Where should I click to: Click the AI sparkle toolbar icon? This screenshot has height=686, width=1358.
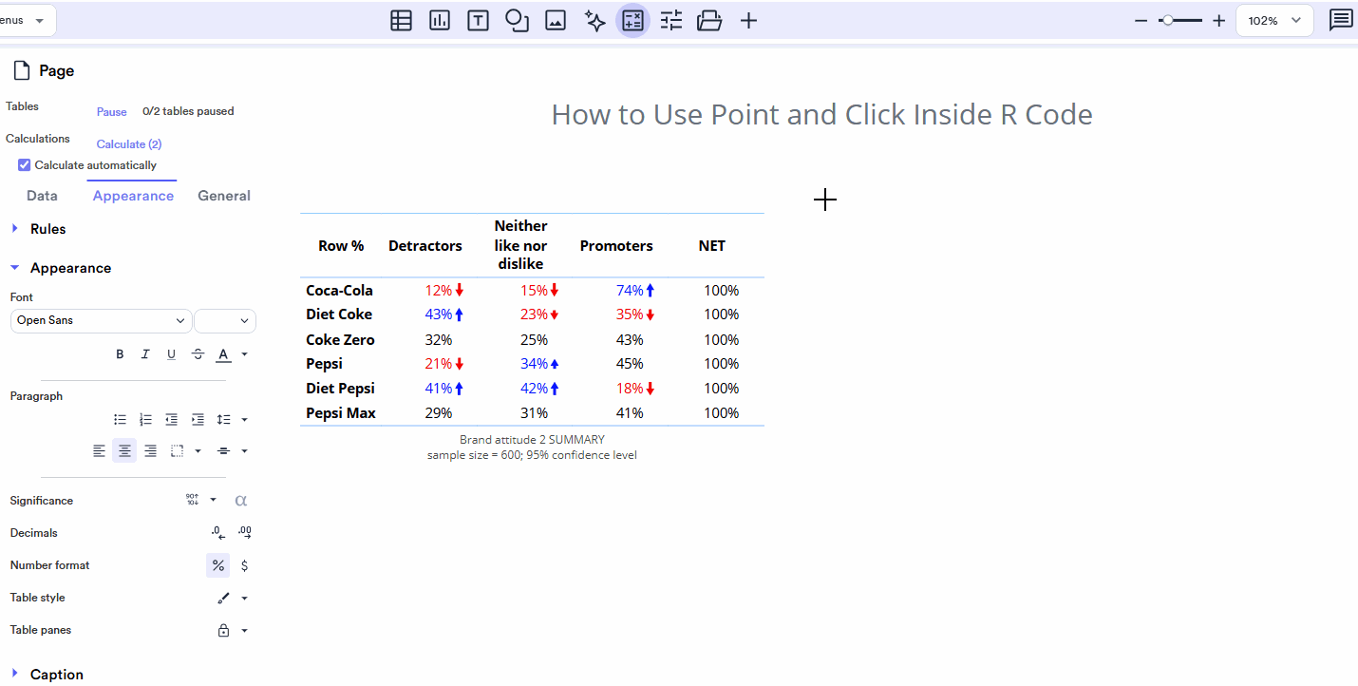tap(594, 20)
